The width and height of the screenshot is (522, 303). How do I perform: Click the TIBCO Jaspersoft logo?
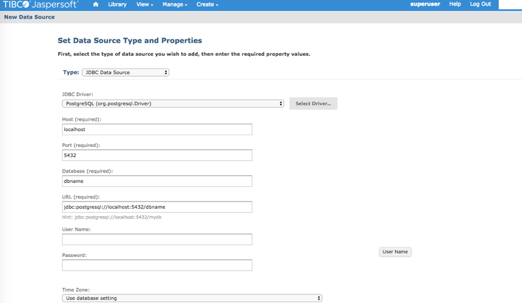click(41, 4)
